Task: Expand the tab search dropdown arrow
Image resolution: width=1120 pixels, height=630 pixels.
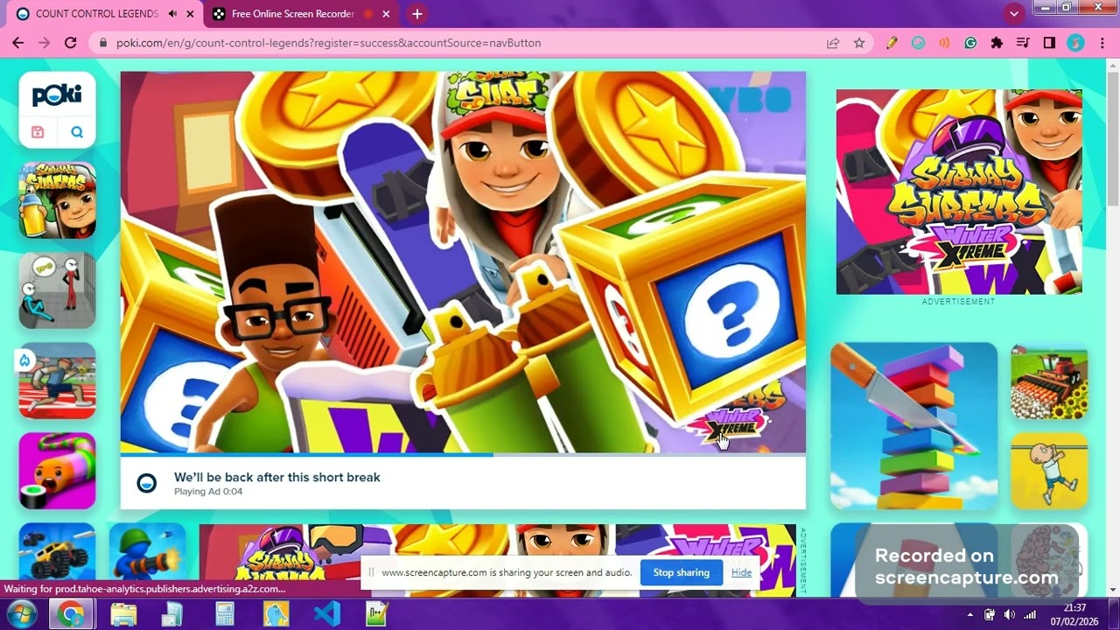Action: 1014,13
